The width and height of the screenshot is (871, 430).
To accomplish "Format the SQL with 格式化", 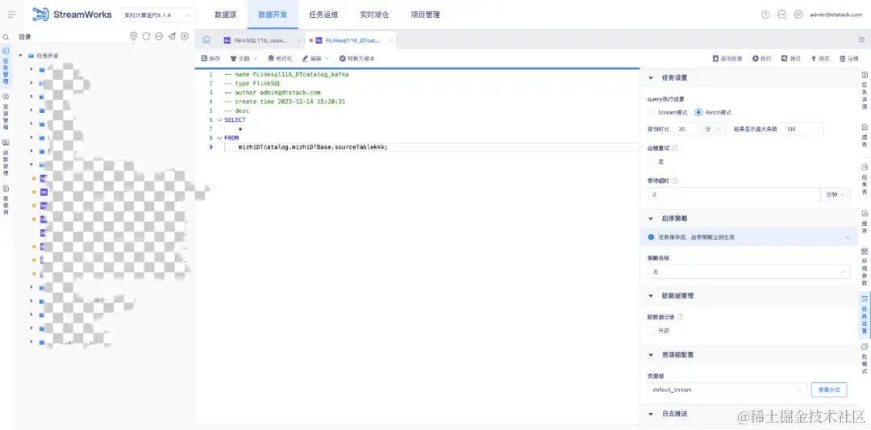I will click(x=280, y=58).
